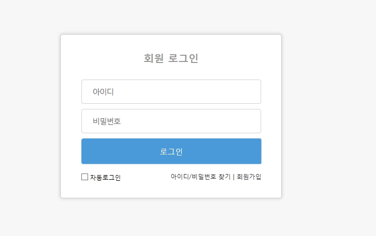Toggle auto-login via 자동로그인 label text
Image resolution: width=376 pixels, height=236 pixels.
(x=105, y=177)
